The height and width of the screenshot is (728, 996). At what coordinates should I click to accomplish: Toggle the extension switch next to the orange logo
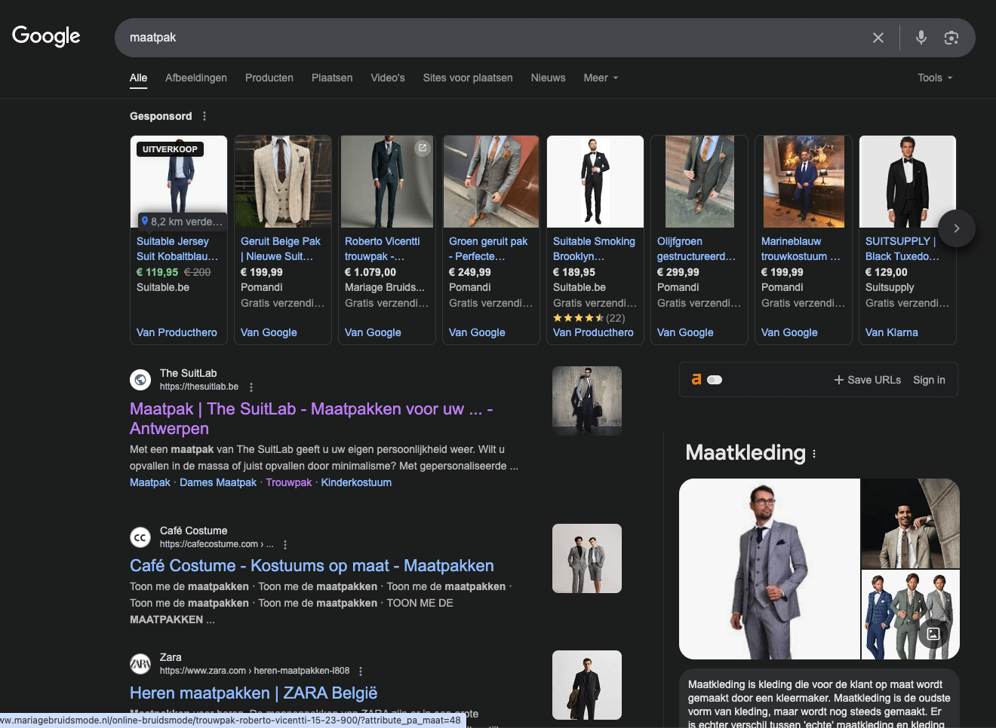(715, 380)
